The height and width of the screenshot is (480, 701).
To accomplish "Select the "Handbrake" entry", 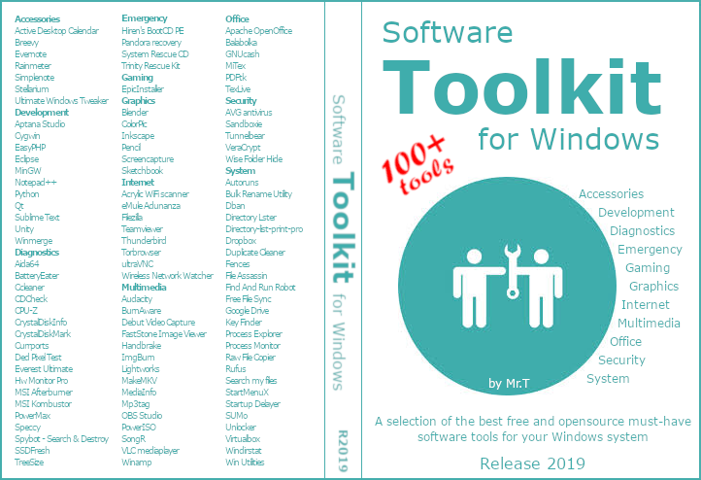I will click(142, 346).
